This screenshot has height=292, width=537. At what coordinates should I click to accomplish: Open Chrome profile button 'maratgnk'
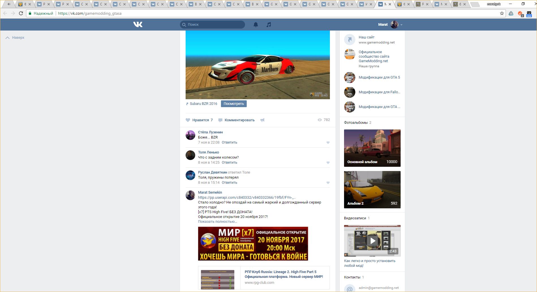[494, 4]
